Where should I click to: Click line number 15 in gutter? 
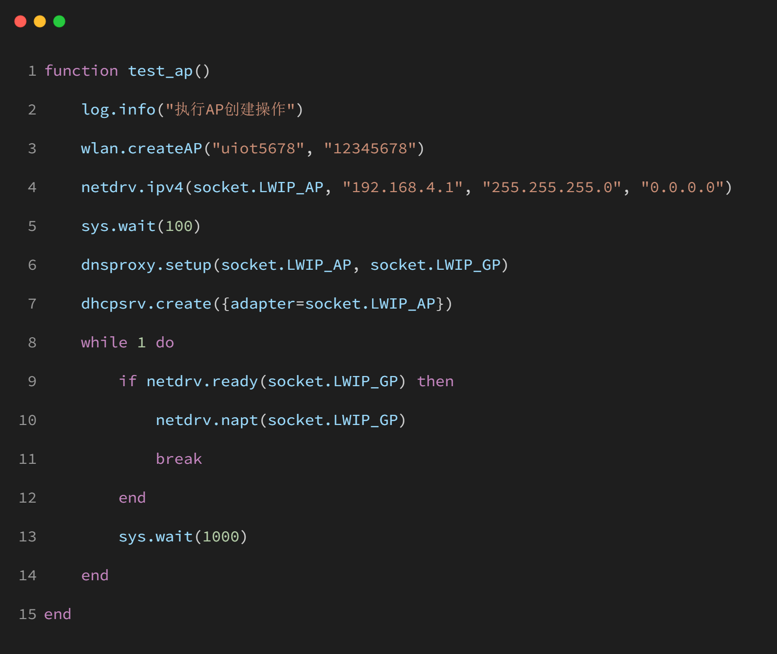click(x=28, y=614)
